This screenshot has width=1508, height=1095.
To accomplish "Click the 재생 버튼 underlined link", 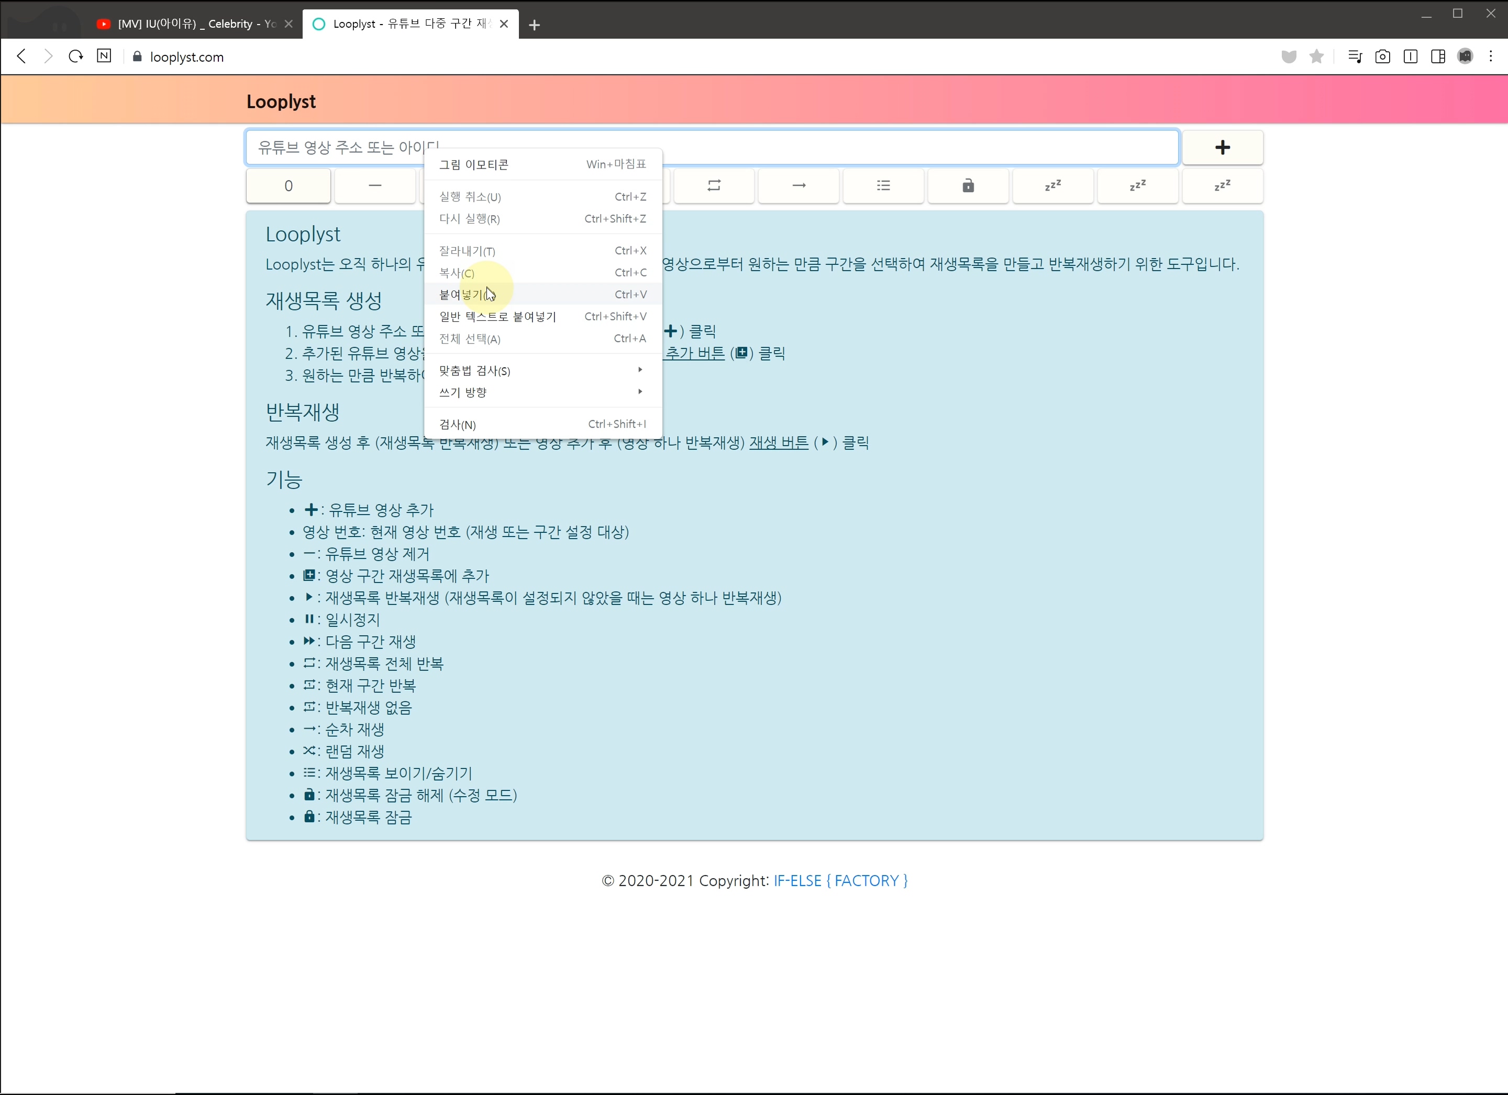I will click(x=778, y=442).
